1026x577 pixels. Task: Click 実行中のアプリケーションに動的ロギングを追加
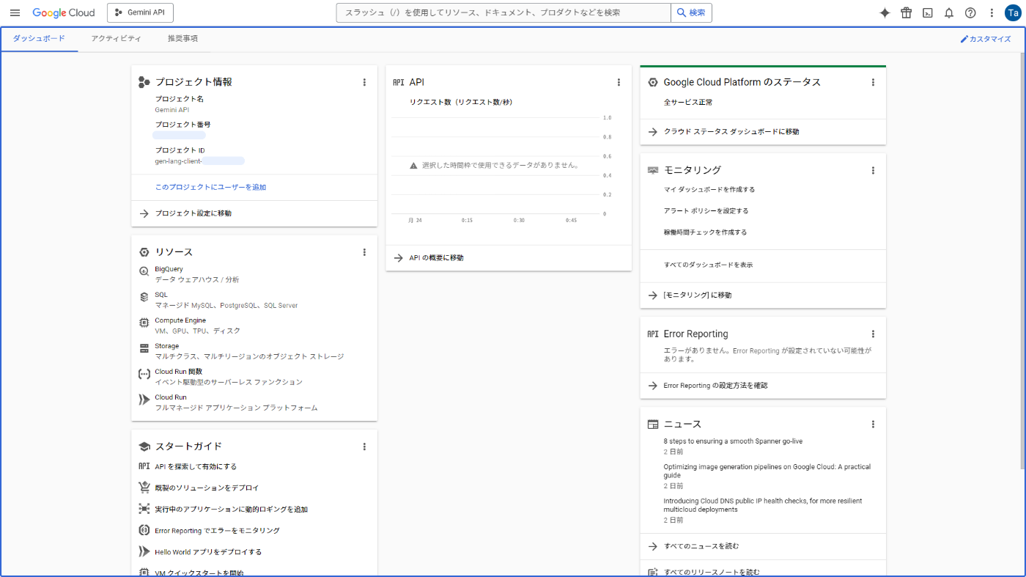[231, 509]
